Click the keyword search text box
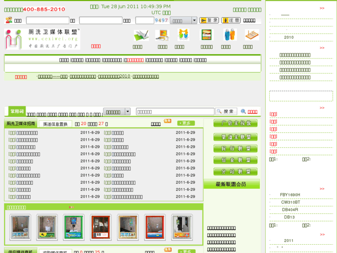Image resolution: width=337 pixels, height=253 pixels. pos(175,111)
